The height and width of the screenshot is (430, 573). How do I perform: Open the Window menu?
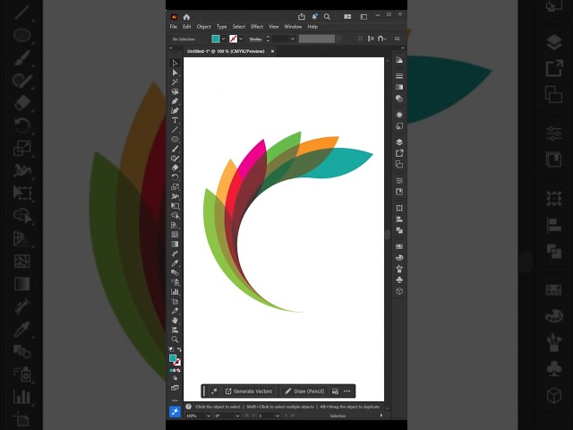[x=293, y=27]
